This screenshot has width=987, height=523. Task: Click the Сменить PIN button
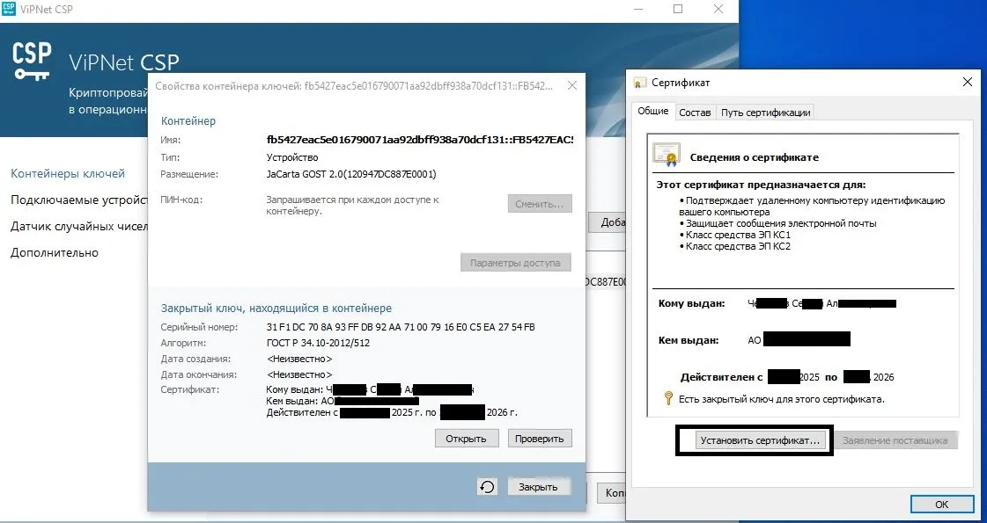click(540, 204)
